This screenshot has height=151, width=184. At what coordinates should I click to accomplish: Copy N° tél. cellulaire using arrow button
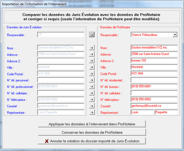tap(92, 93)
